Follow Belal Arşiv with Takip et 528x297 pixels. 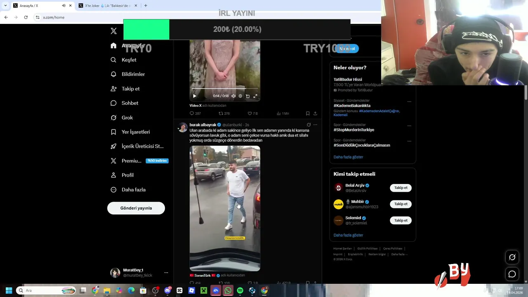401,188
